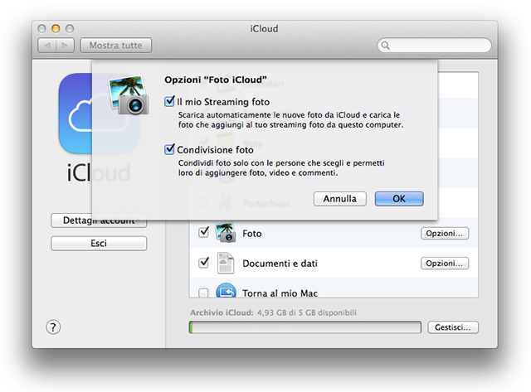
Task: Open help with the question mark button
Action: click(x=53, y=327)
